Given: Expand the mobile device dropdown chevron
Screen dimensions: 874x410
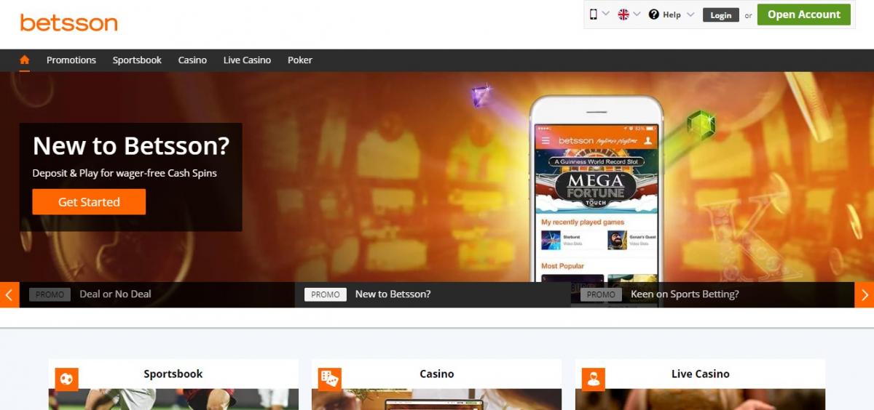Looking at the screenshot, I should 606,14.
